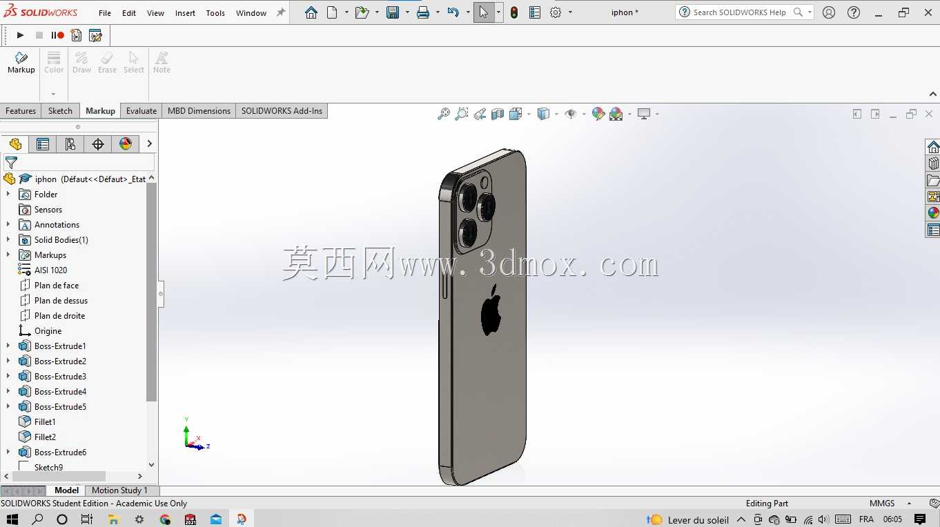Viewport: 940px width, 527px height.
Task: Open the Save button dropdown arrow
Action: [407, 12]
